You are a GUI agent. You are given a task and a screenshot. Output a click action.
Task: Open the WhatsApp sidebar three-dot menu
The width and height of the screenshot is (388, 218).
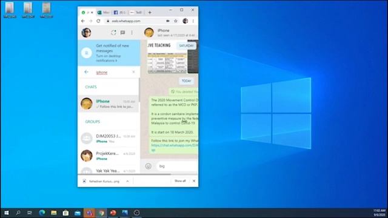[132, 32]
